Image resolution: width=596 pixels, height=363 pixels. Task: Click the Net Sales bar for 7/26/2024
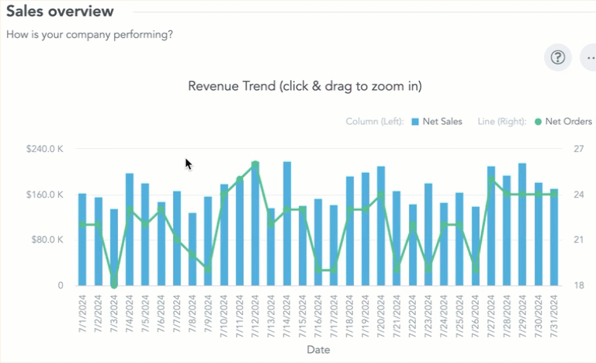[476, 246]
